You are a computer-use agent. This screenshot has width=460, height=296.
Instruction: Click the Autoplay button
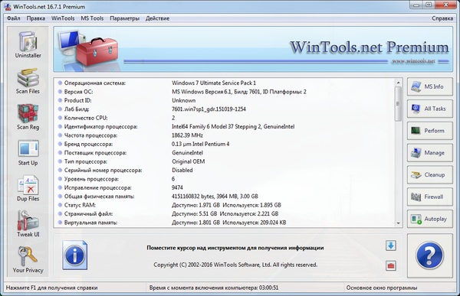pos(430,219)
